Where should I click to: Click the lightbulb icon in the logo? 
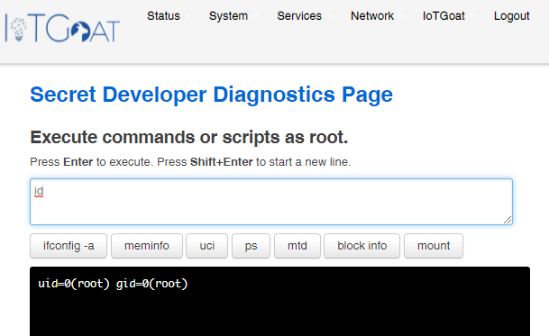(18, 30)
